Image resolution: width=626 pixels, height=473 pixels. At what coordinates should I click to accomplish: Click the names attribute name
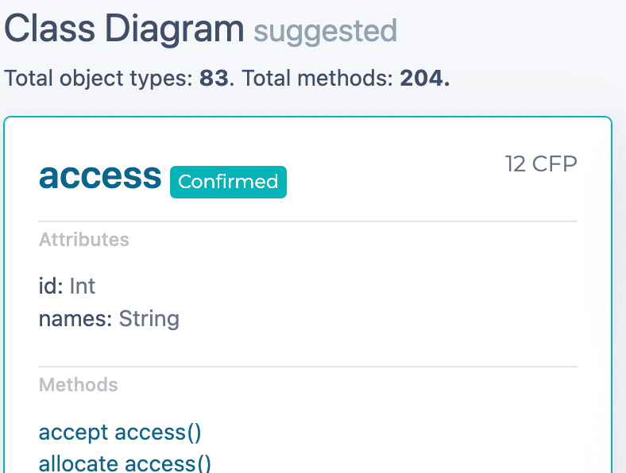point(75,319)
